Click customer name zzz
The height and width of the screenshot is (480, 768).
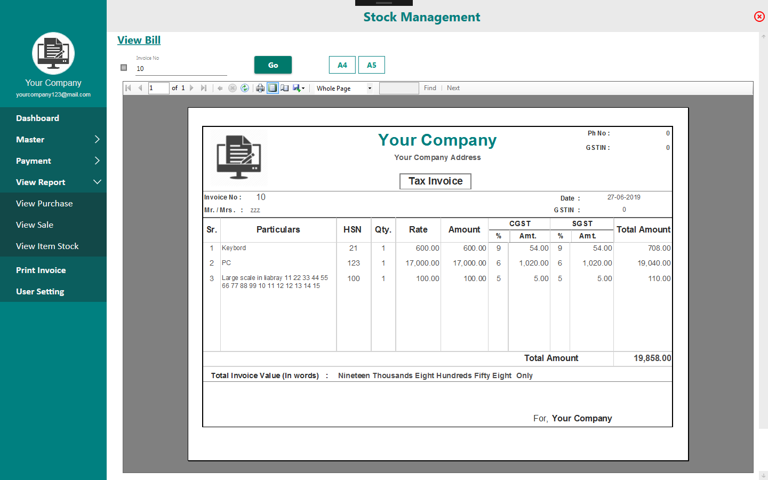point(255,210)
